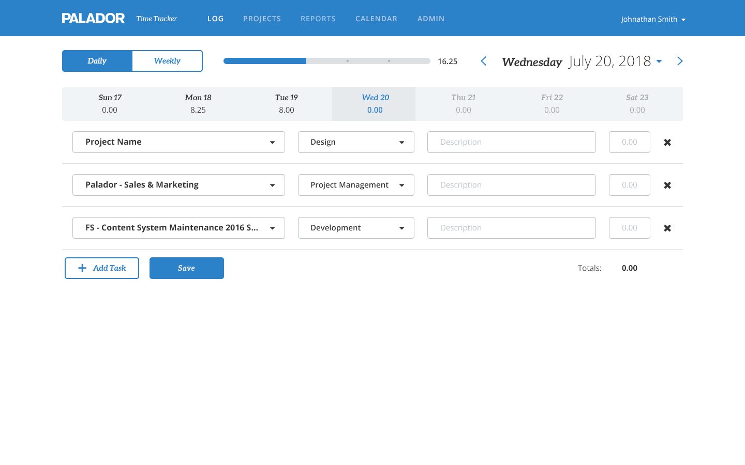Click Description field in Project Management row

[512, 185]
